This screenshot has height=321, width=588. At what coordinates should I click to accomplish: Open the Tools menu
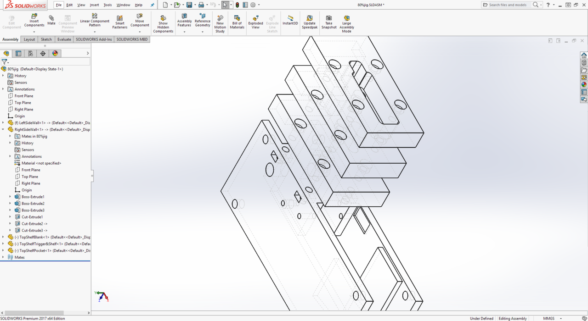(107, 5)
